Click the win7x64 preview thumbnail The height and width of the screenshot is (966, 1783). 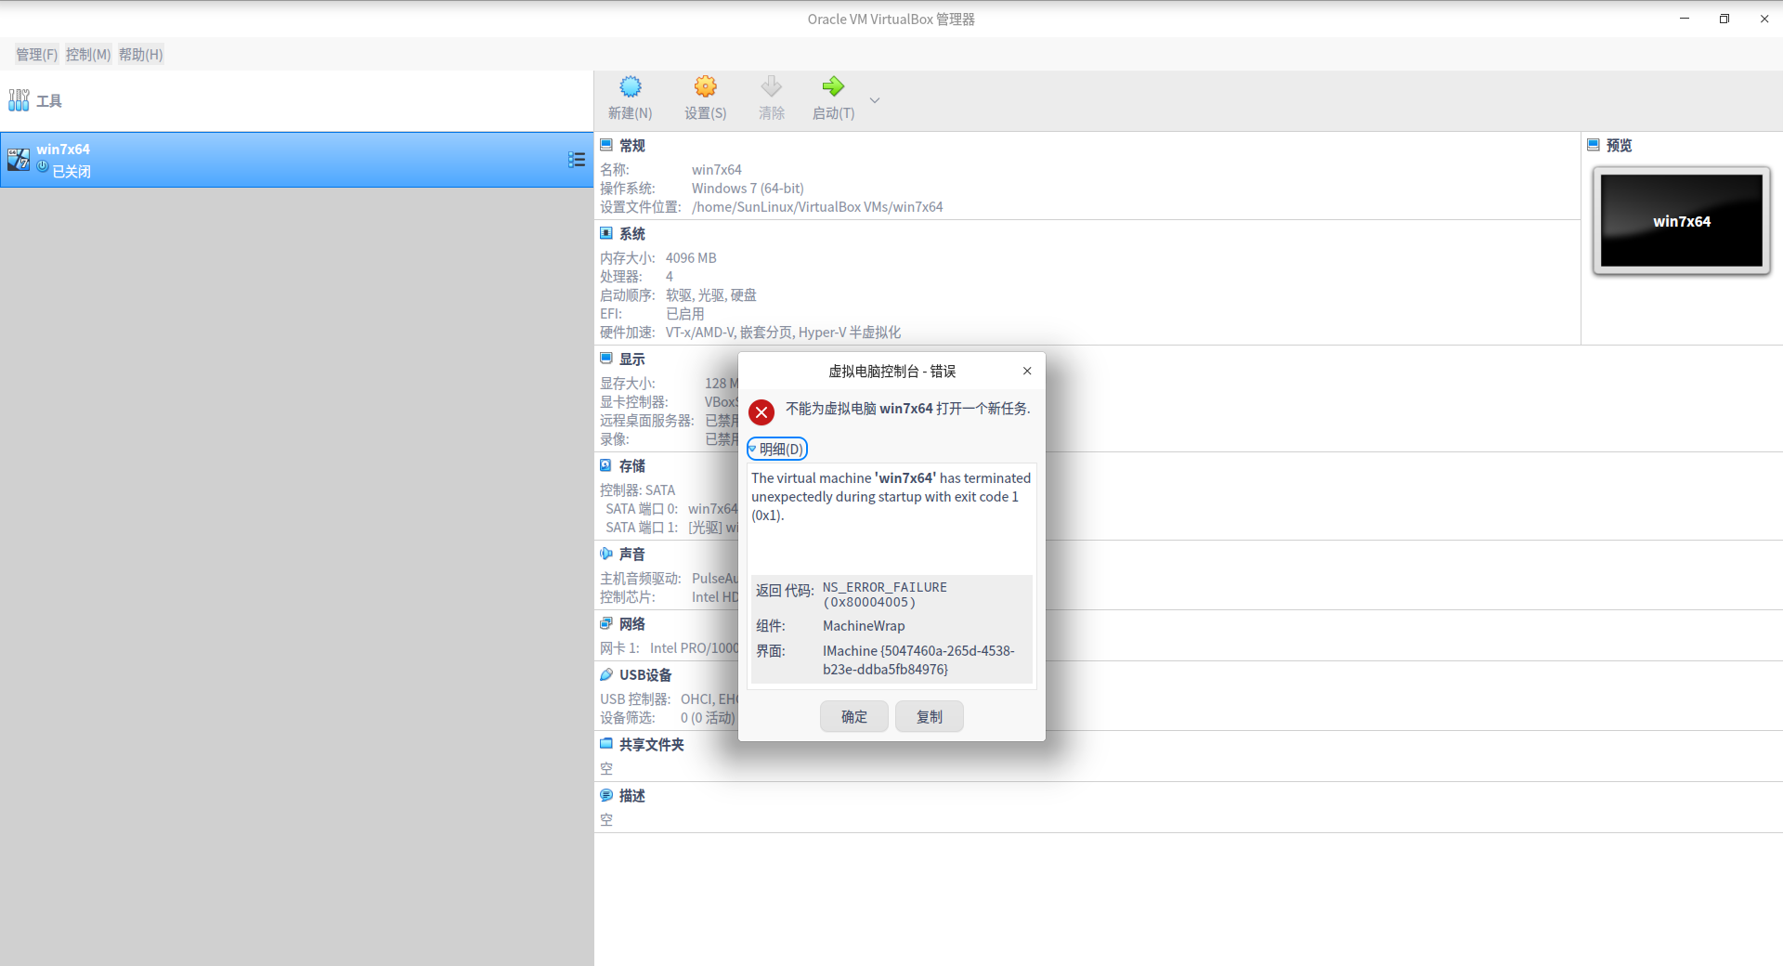[x=1682, y=221]
